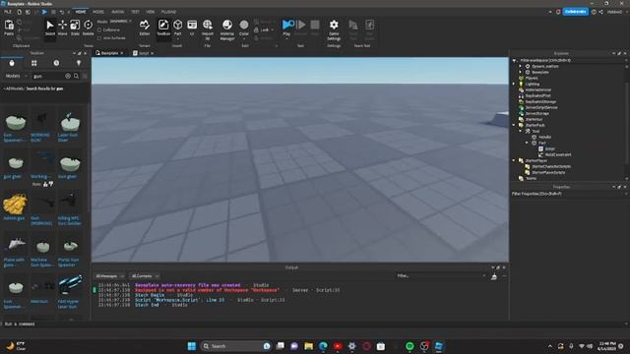Open the FILE menu
The width and height of the screenshot is (630, 354).
click(8, 12)
